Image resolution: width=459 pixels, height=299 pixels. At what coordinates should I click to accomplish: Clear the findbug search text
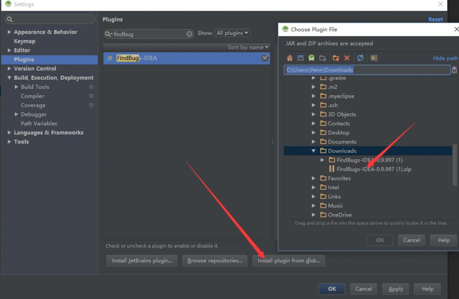[x=189, y=34]
